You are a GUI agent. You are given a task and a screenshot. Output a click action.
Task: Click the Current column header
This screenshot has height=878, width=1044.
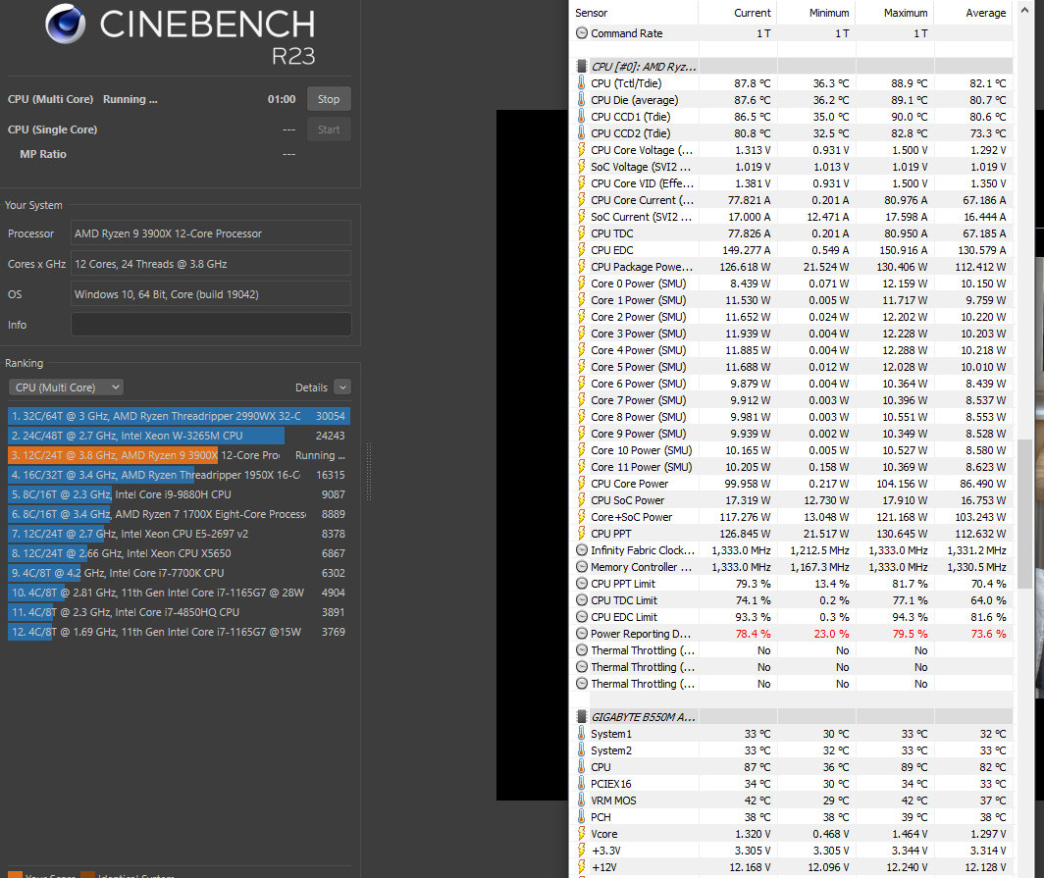pos(737,13)
